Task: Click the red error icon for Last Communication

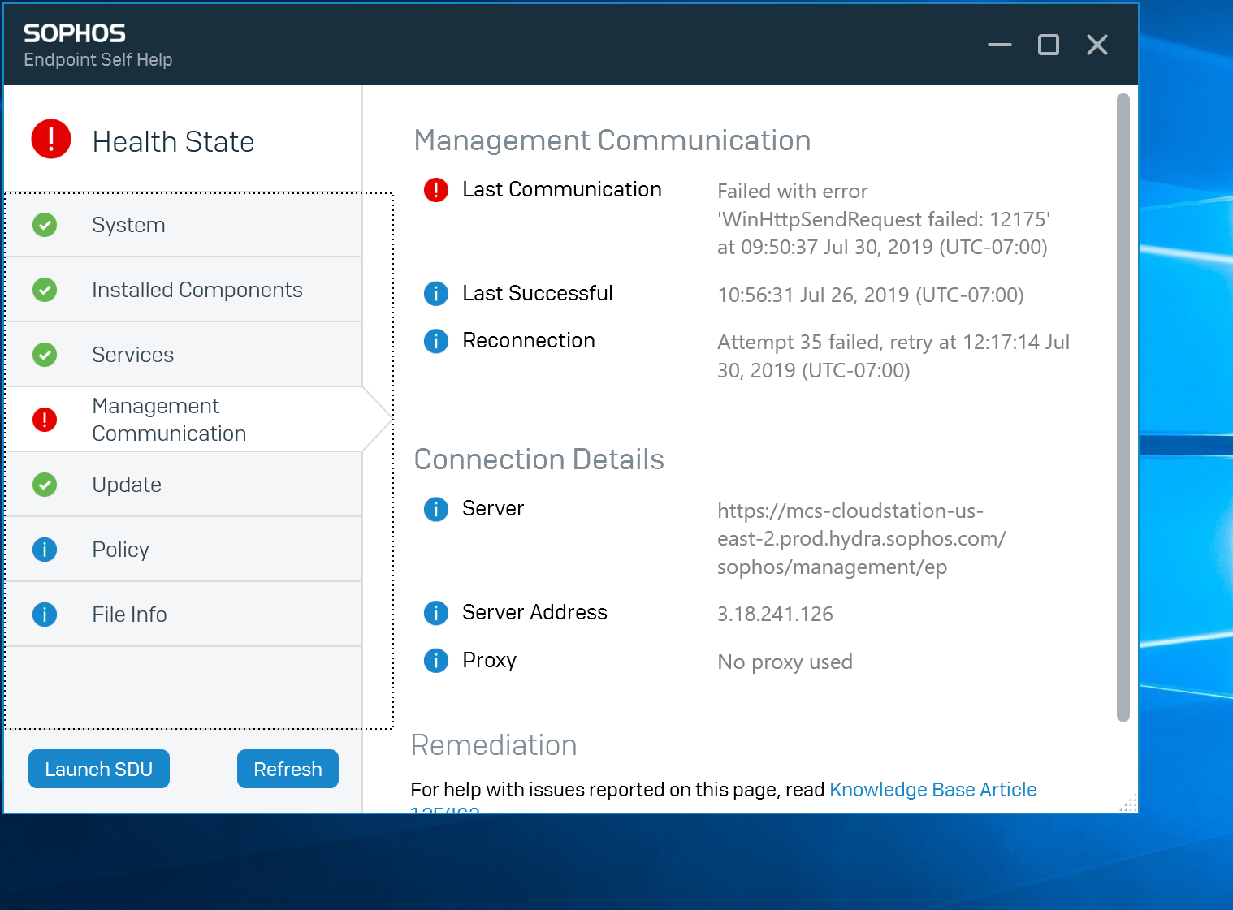Action: (x=436, y=190)
